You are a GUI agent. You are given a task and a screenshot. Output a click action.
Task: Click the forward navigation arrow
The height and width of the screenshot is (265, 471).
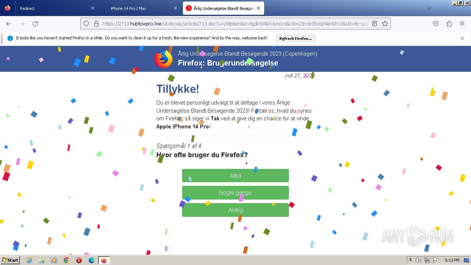[22, 24]
